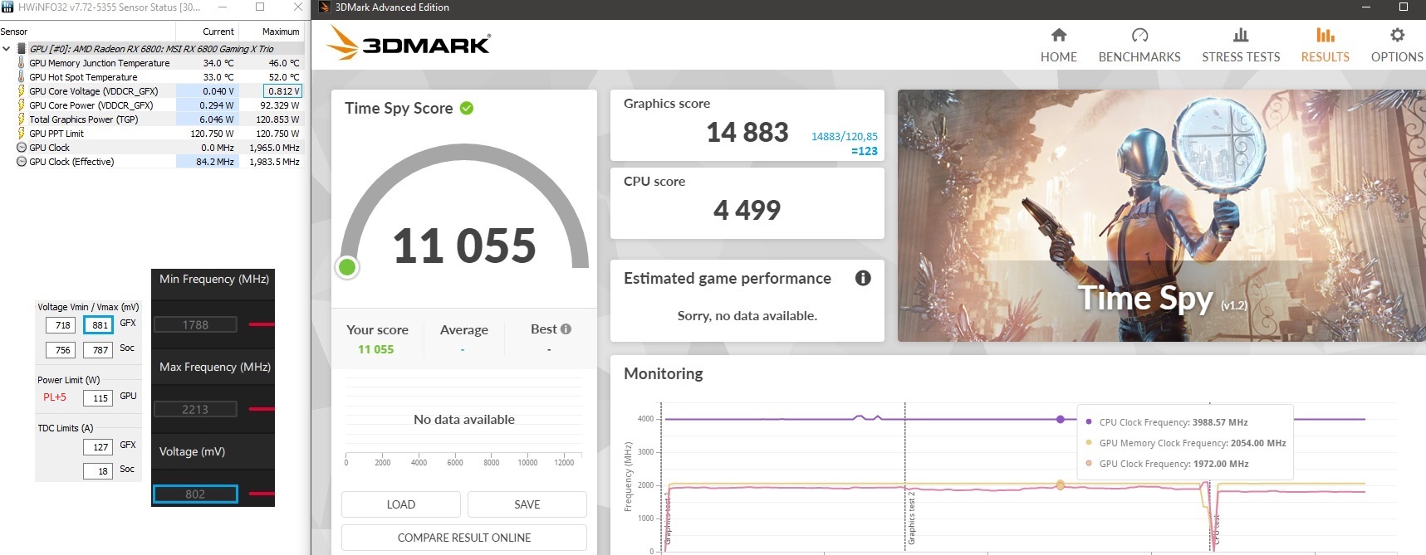Screen dimensions: 1426x555
Task: Click the green verified checkmark beside Time Spy Score
Action: click(467, 108)
